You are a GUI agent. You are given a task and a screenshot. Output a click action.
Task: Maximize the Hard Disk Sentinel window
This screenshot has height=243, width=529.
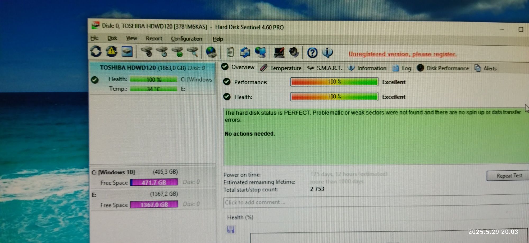[521, 29]
